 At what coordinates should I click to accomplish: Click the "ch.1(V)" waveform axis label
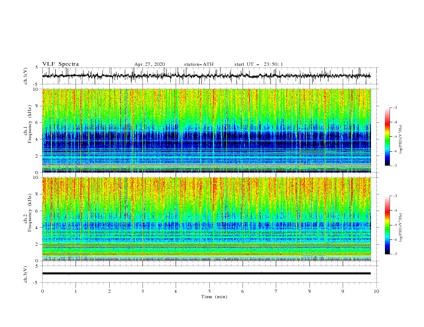point(26,76)
